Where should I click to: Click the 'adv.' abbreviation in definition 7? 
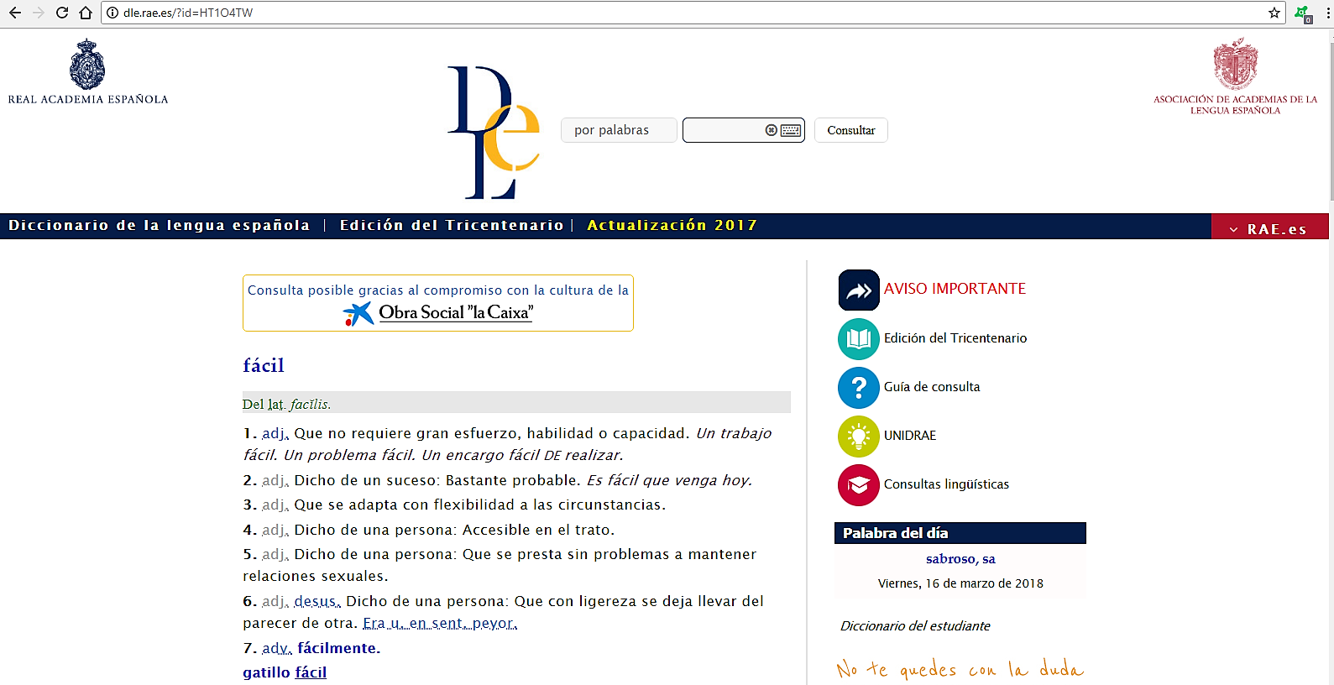(277, 648)
